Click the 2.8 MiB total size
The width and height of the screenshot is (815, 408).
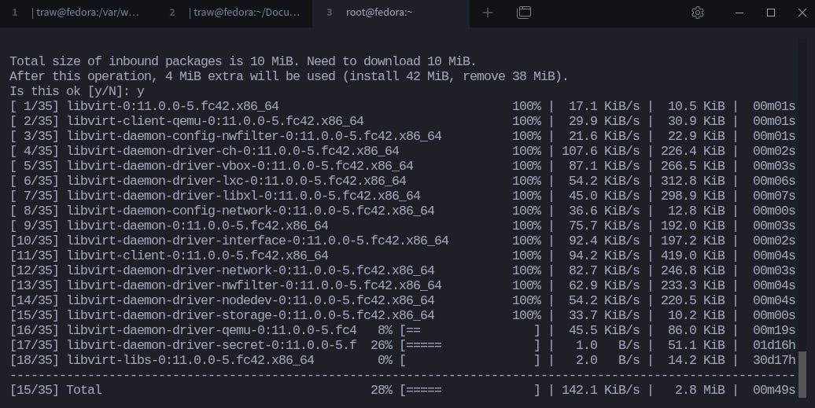click(699, 390)
